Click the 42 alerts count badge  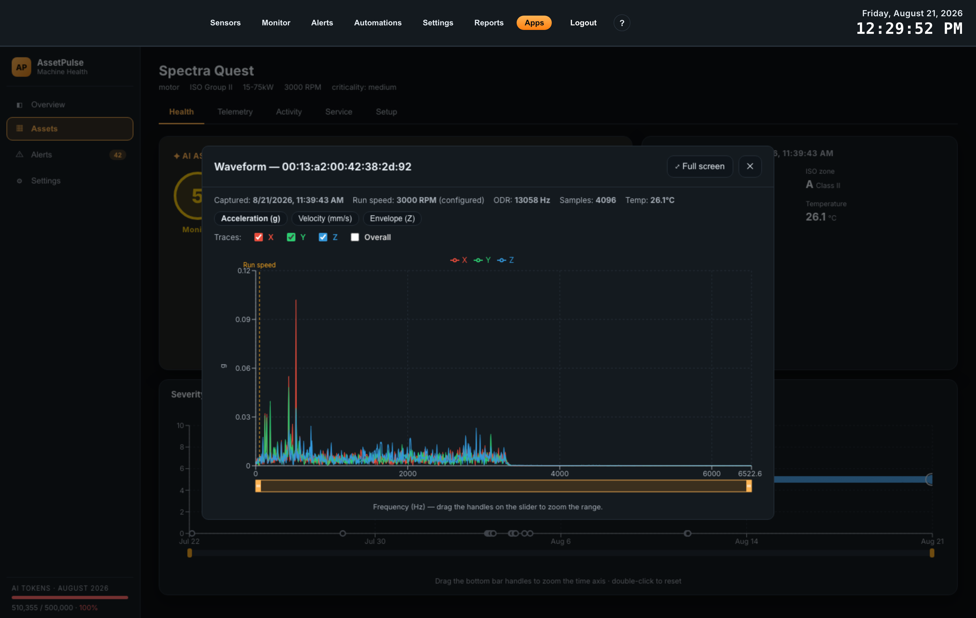tap(117, 155)
